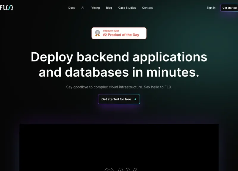Screen dimensions: 238x171
Task: Click the FL0 logo in the header
Action: coord(7,8)
